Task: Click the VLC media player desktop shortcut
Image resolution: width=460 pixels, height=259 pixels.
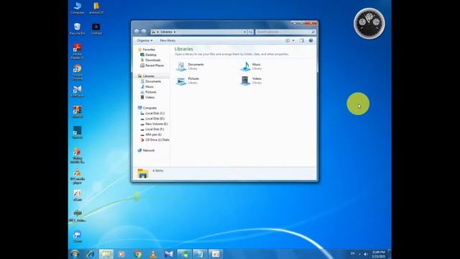Action: click(77, 176)
